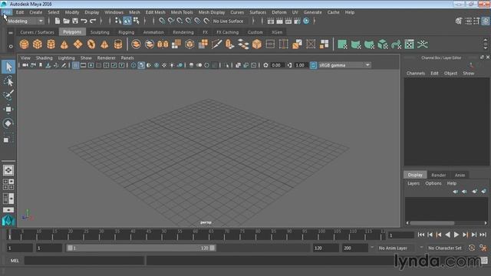This screenshot has width=491, height=276.
Task: Switch to four view layout
Action: point(8,184)
